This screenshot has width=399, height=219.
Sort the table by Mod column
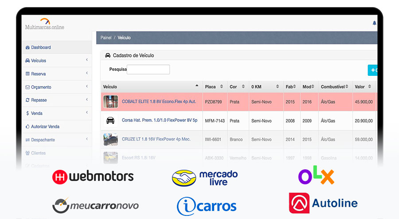309,87
